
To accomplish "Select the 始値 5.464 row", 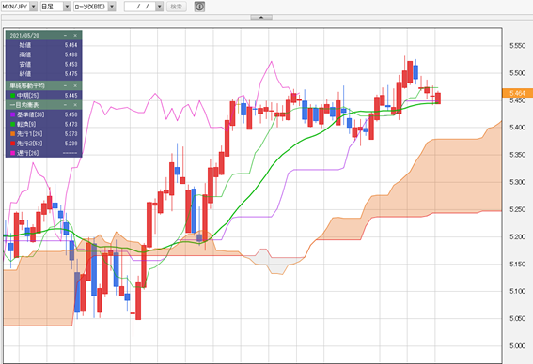I will 43,45.
